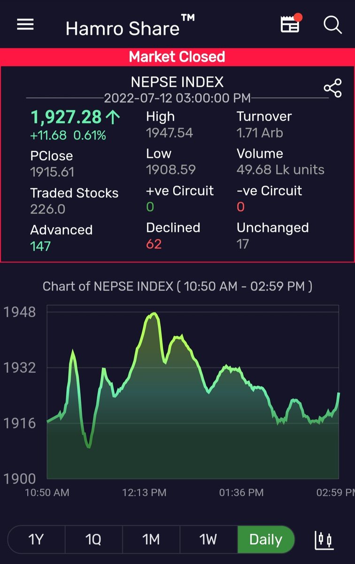Tap the 1916 y-axis label
Screen dimensions: 355x564
20,423
